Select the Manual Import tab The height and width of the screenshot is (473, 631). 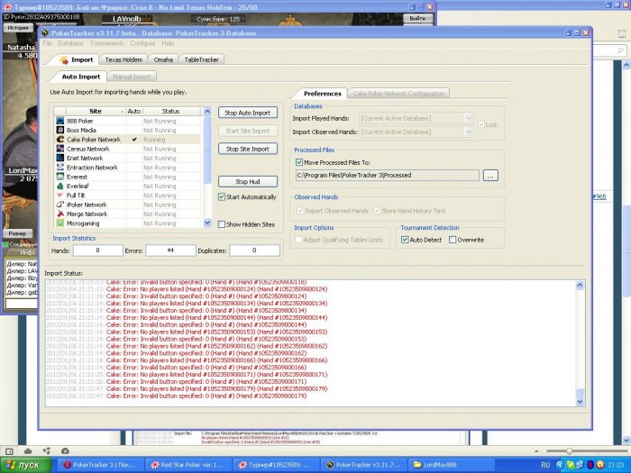[x=132, y=77]
